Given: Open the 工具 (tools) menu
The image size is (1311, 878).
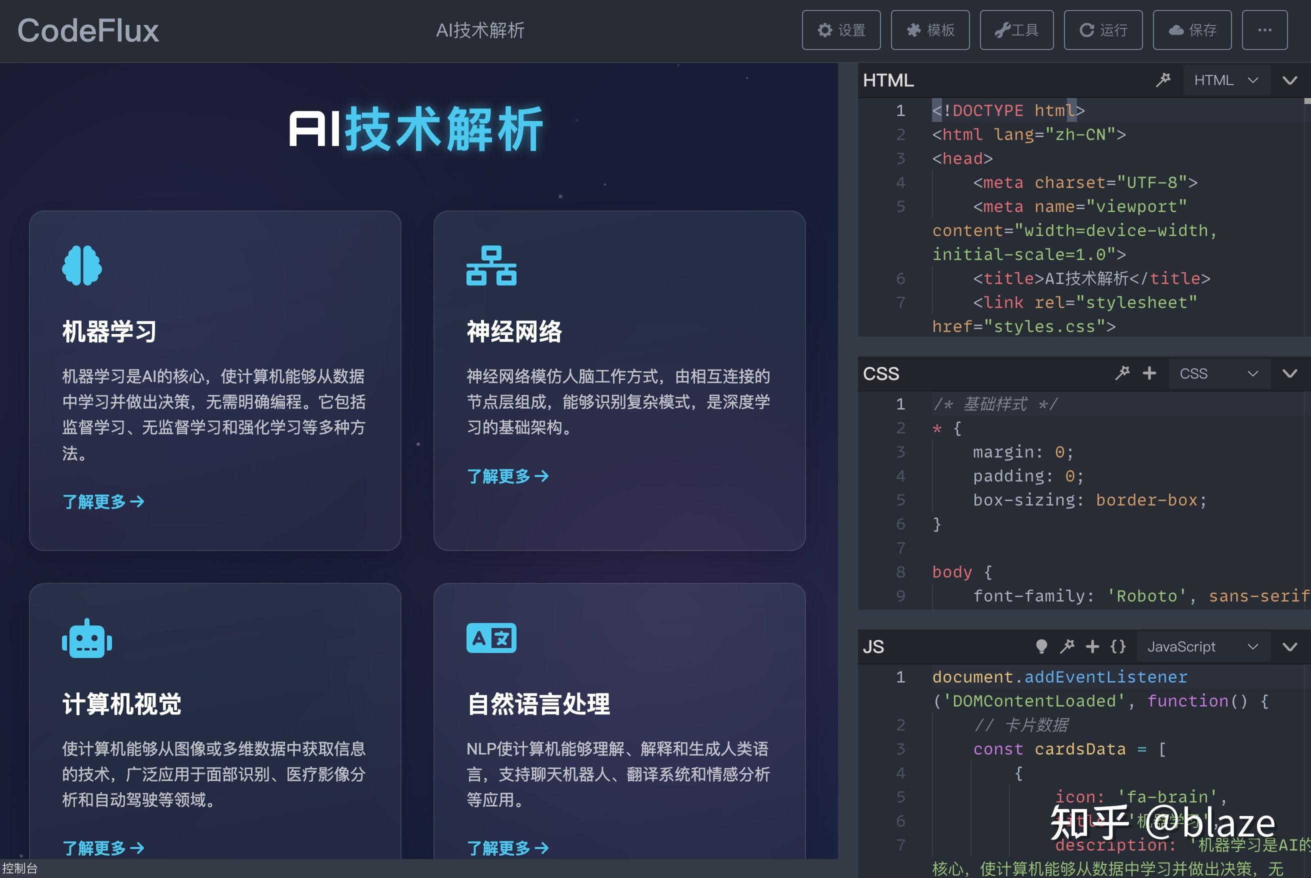Looking at the screenshot, I should 1016,30.
